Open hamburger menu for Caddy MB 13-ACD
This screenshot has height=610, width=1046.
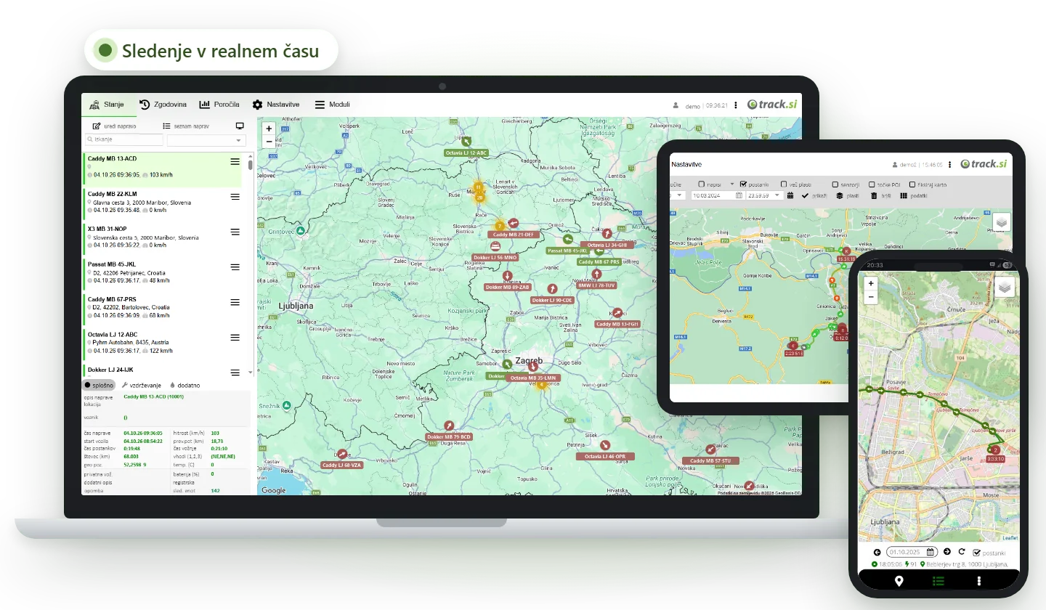tap(235, 162)
